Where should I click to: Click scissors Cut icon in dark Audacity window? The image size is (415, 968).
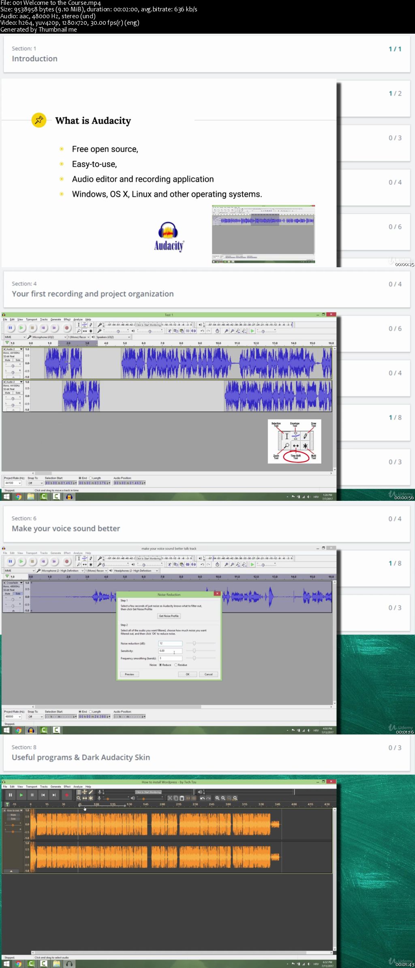coord(170,798)
